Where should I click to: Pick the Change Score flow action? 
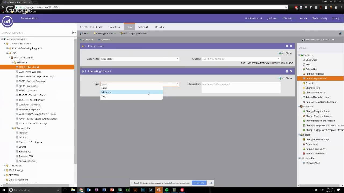click(x=313, y=88)
